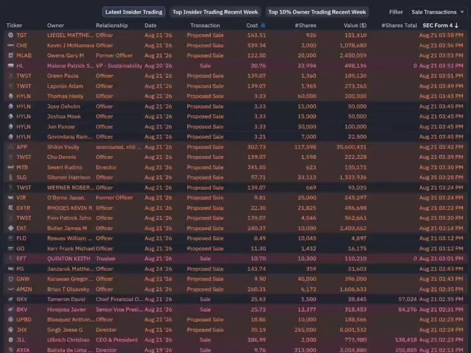Click the CHE company logo icon

click(x=10, y=45)
